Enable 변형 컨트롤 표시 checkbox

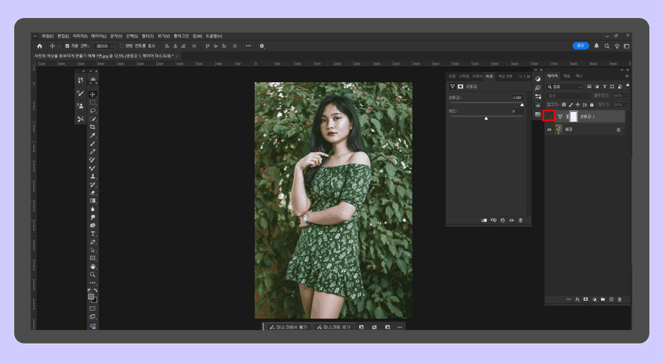(122, 46)
